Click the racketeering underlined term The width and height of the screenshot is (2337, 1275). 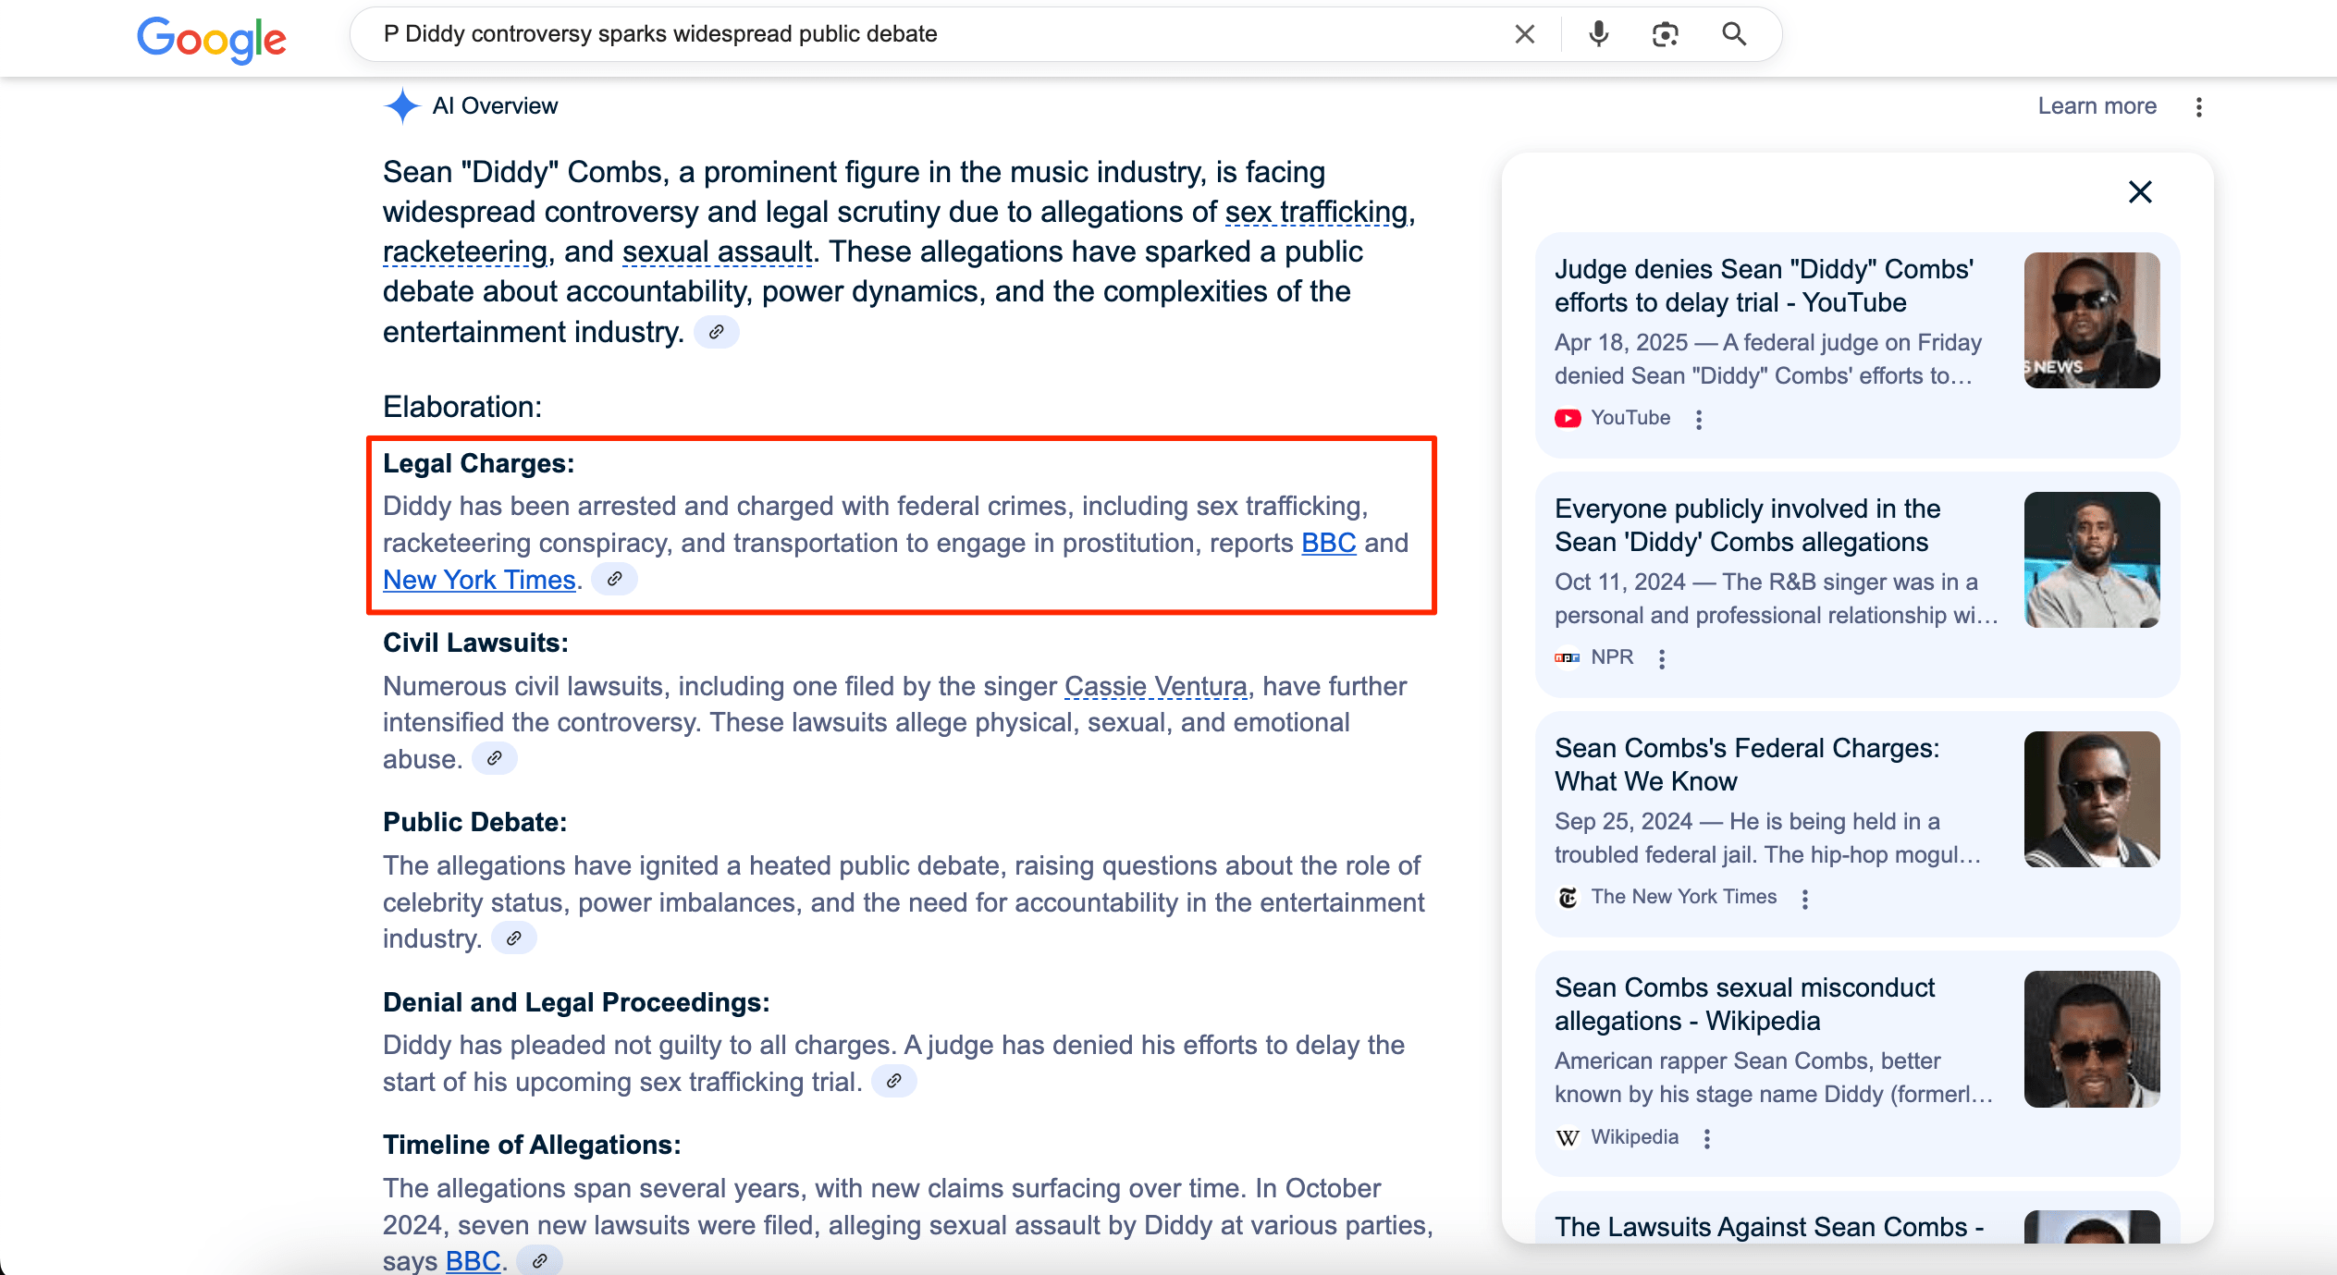pyautogui.click(x=465, y=252)
